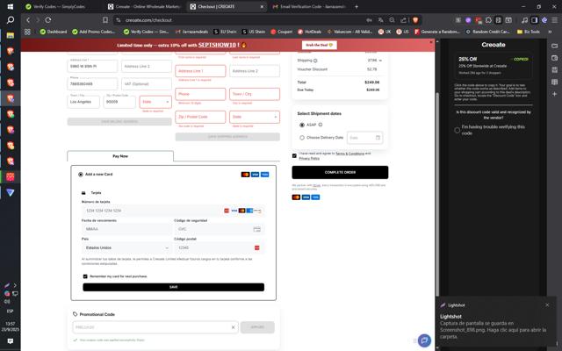
Task: Select the Pay Now tab
Action: (x=120, y=156)
